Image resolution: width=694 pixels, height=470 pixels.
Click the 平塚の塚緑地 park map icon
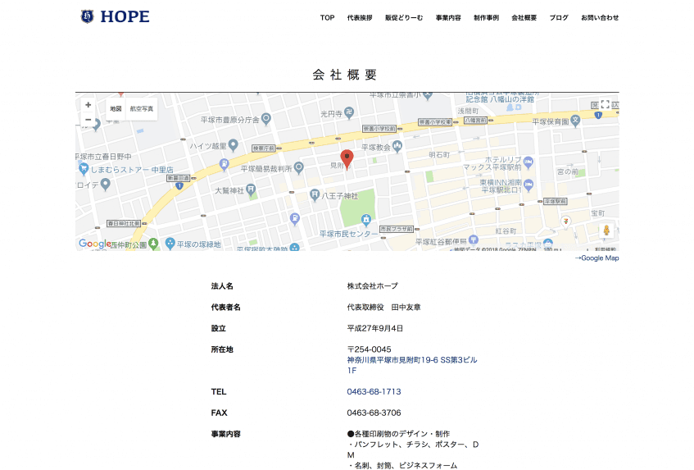point(170,243)
